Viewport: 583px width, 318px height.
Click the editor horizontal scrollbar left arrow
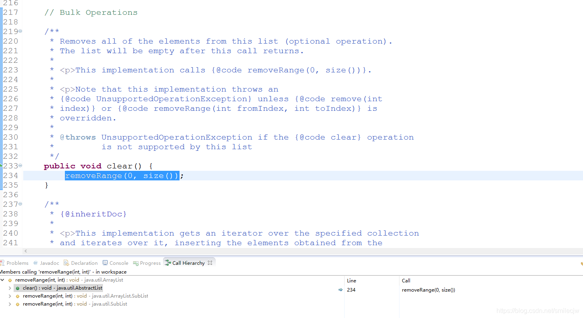[26, 251]
